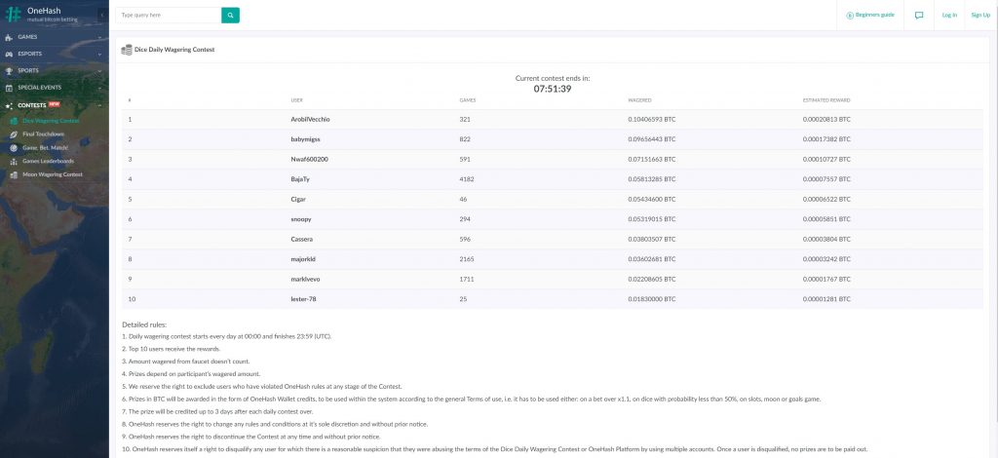Click user Cigar in the table
This screenshot has width=998, height=458.
click(298, 199)
